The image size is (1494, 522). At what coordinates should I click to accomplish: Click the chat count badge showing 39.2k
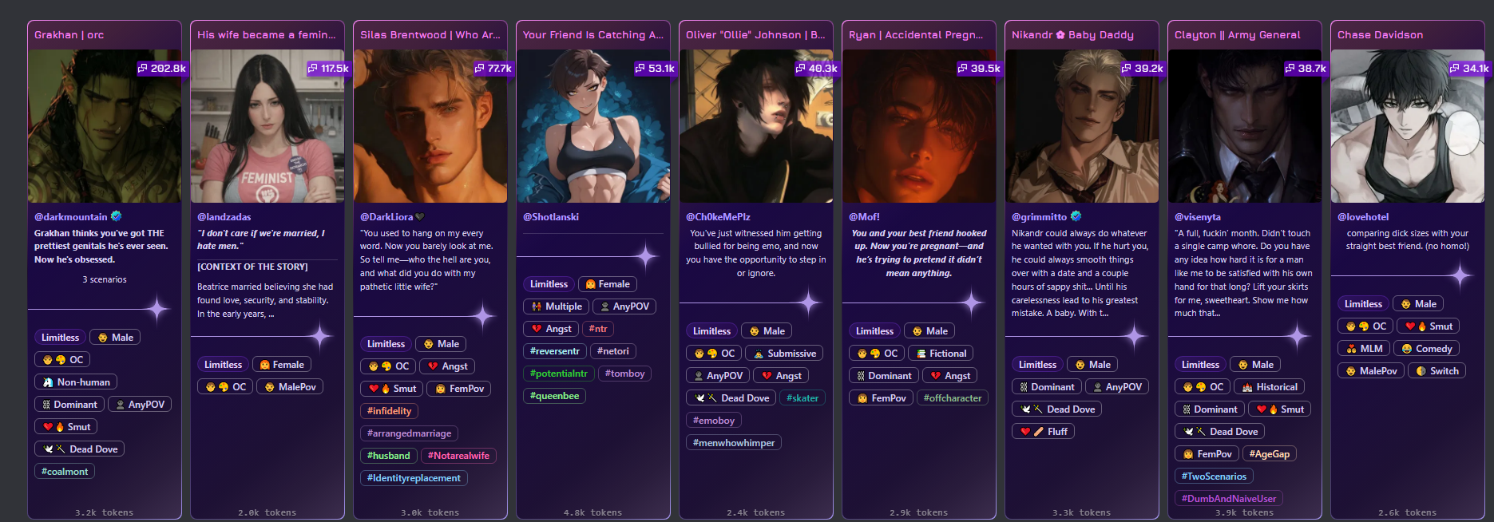click(1141, 69)
